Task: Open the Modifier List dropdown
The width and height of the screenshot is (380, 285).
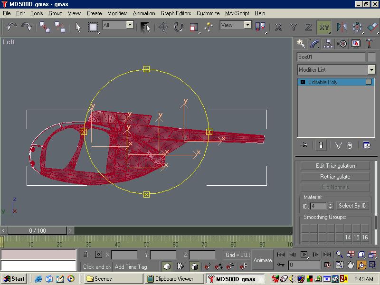Action: pos(371,70)
